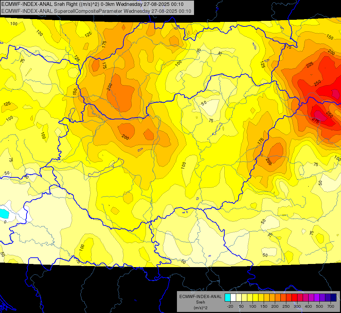Click the SupercellCompositeParameter title line
Screen dimensions: 341x313
coord(96,11)
